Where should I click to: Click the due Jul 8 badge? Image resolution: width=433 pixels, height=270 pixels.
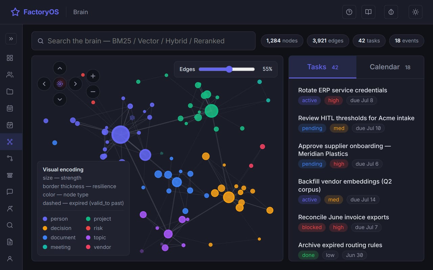coord(362,100)
